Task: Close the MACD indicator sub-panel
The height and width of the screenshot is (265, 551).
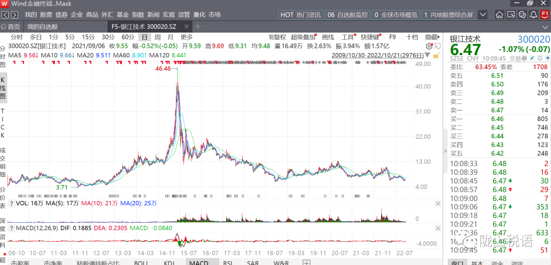Action: click(438, 228)
